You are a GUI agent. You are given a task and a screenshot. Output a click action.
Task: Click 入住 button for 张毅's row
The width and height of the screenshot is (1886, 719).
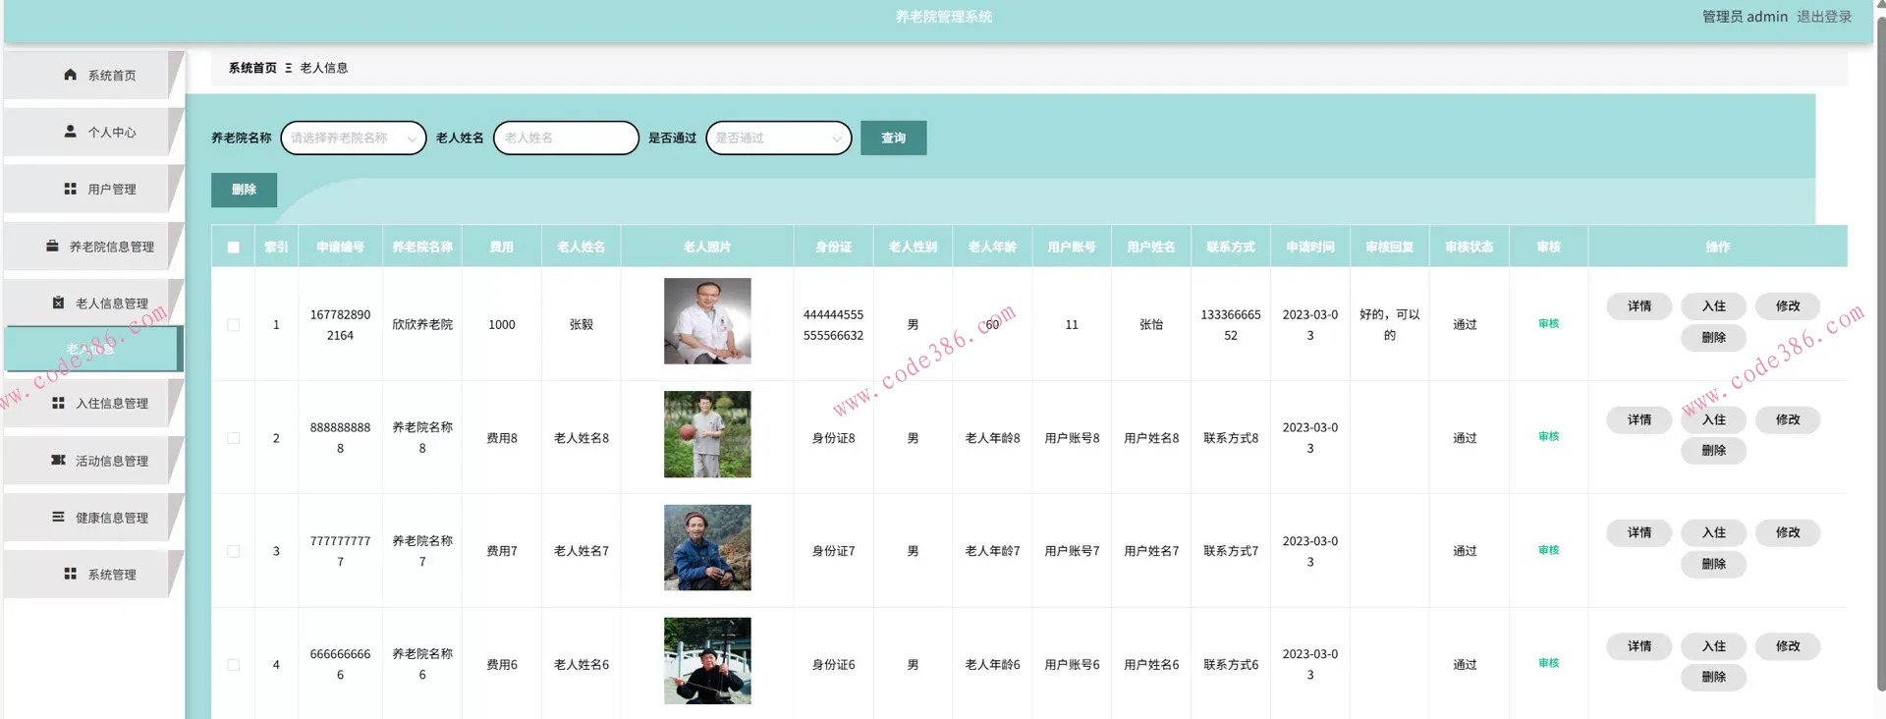point(1713,306)
